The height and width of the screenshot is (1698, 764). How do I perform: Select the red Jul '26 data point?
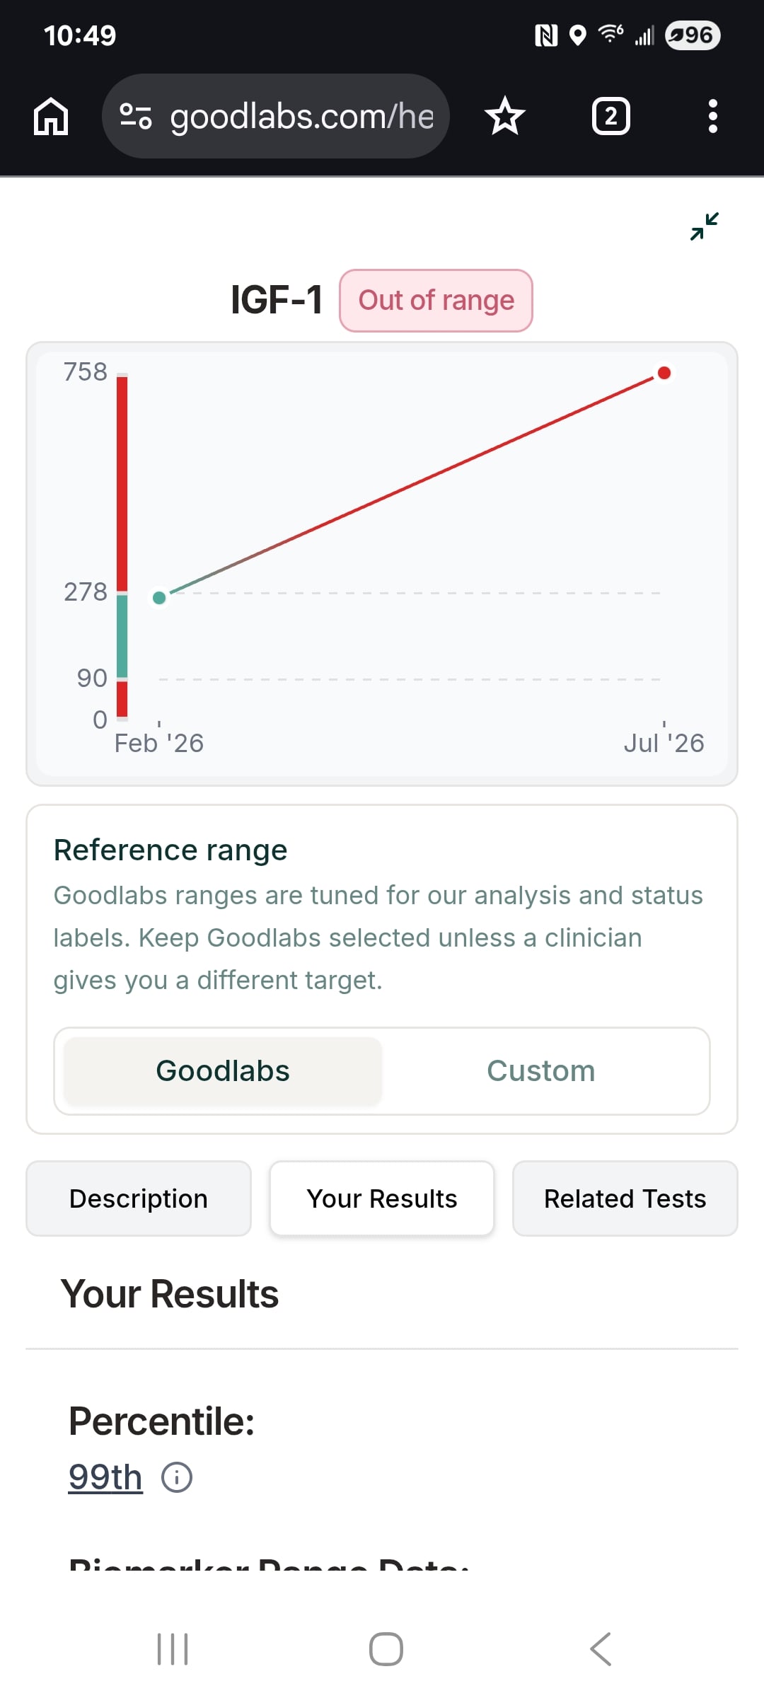pyautogui.click(x=664, y=373)
